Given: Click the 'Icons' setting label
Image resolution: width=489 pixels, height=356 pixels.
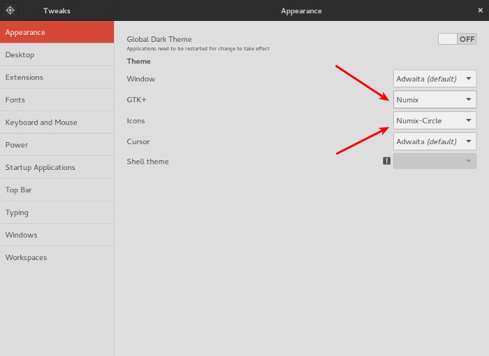Looking at the screenshot, I should click(x=136, y=121).
